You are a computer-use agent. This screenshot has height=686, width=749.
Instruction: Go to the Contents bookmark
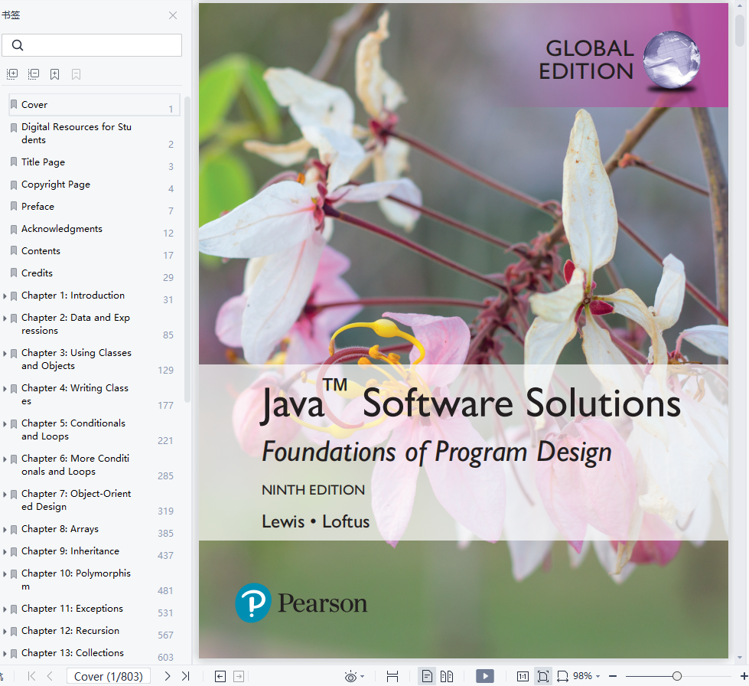[x=94, y=251]
